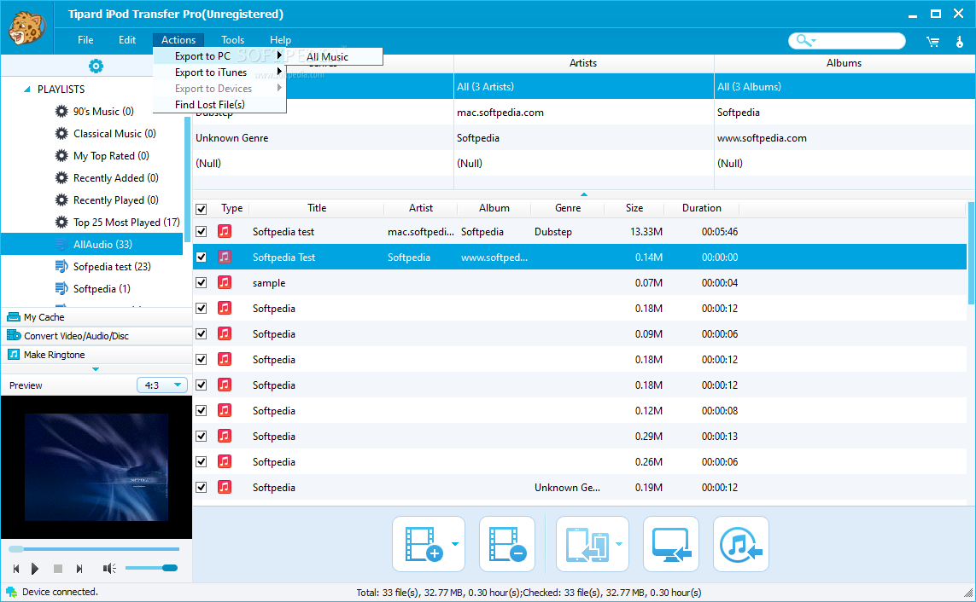Screen dimensions: 976x602
Task: Uncheck the highlighted Softpedia Test row checkbox
Action: [201, 258]
